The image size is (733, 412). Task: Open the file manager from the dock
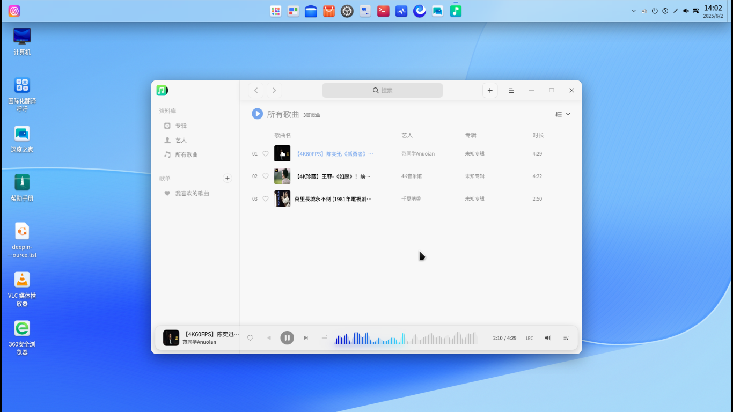tap(311, 11)
